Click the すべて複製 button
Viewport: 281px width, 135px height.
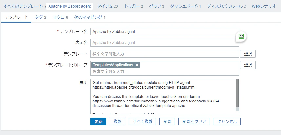[x=142, y=122]
